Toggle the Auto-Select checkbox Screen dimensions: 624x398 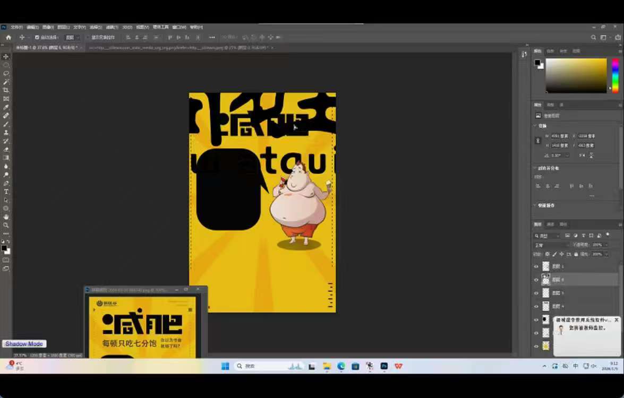(37, 38)
